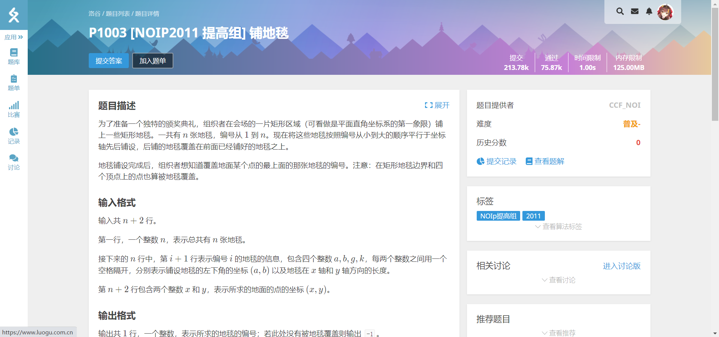This screenshot has height=337, width=719.
Task: Expand 查看推荐 to view recommended problems
Action: click(558, 333)
